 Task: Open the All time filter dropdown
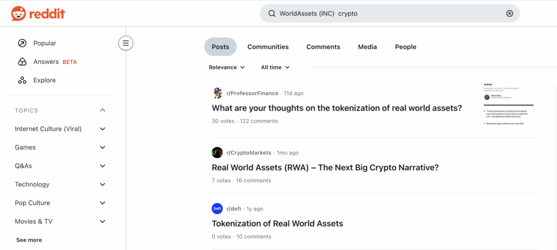point(275,67)
